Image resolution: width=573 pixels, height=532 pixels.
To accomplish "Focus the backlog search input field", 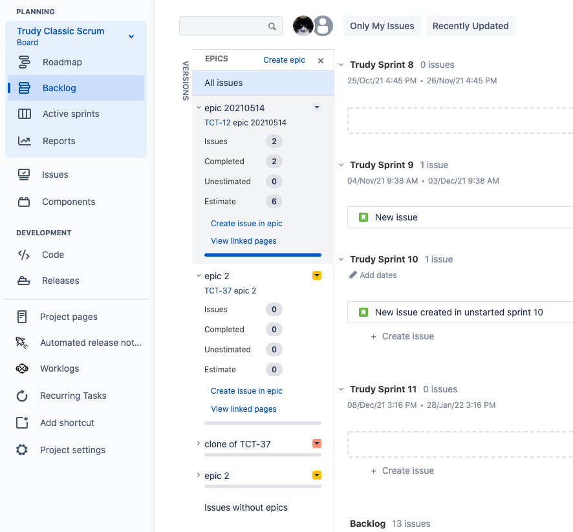I will coord(231,26).
